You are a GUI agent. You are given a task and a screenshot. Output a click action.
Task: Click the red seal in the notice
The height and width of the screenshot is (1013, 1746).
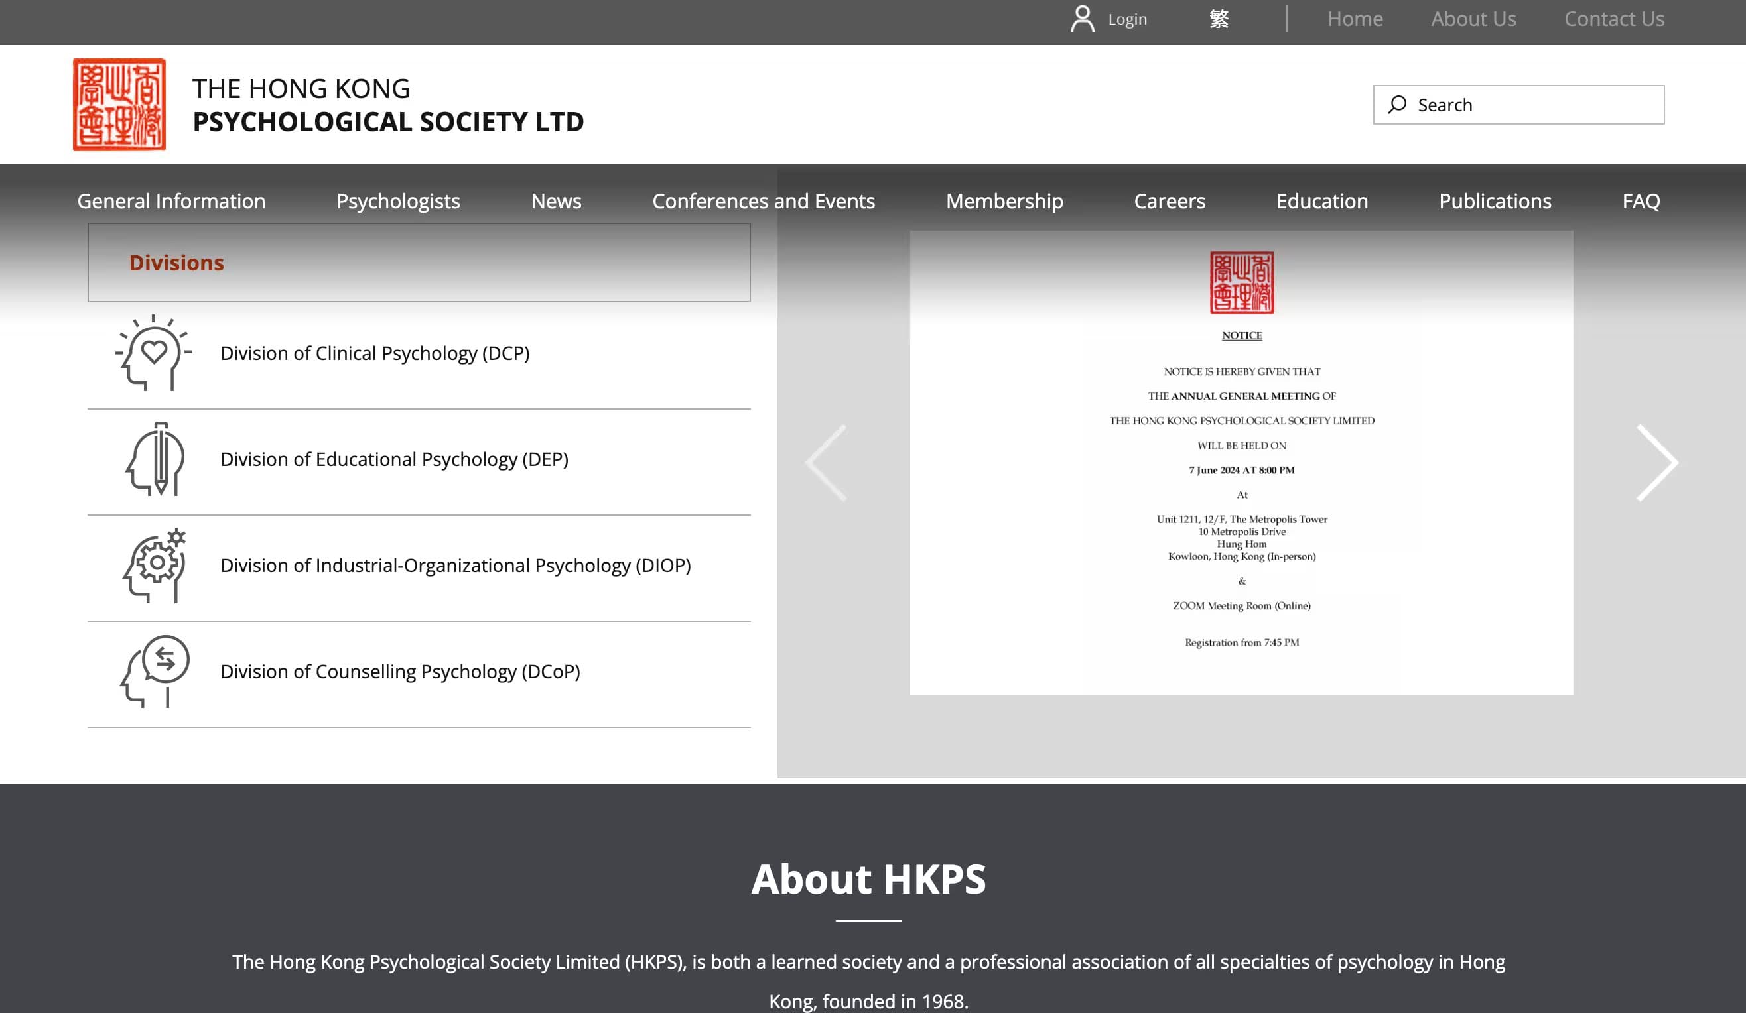(x=1242, y=282)
